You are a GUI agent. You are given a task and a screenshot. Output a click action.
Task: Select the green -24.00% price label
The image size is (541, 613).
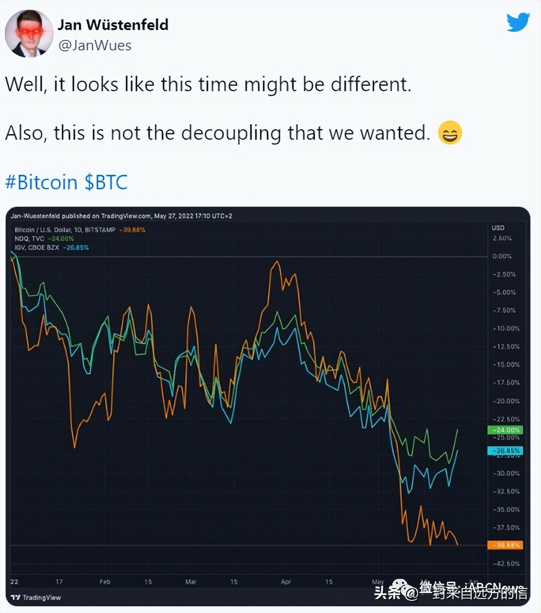coord(505,430)
